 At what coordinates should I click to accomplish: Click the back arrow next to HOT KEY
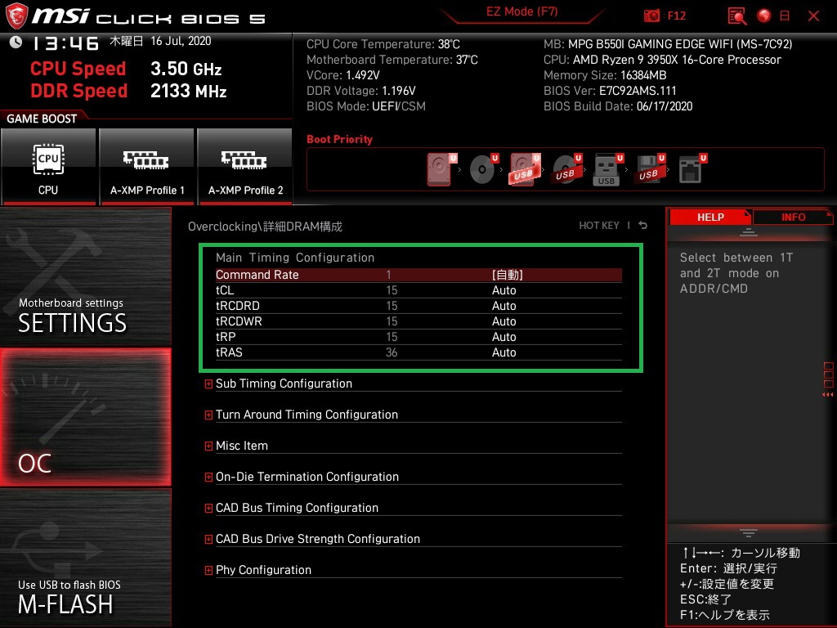click(x=643, y=226)
